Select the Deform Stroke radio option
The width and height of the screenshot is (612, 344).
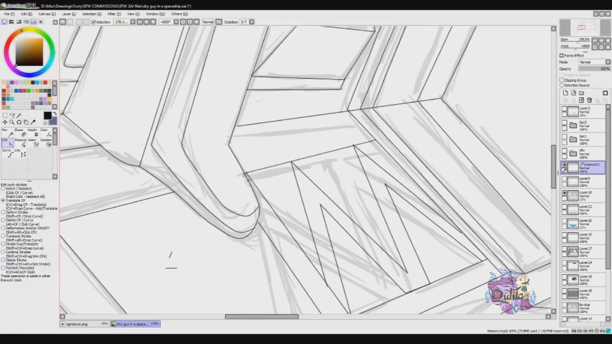[3, 212]
